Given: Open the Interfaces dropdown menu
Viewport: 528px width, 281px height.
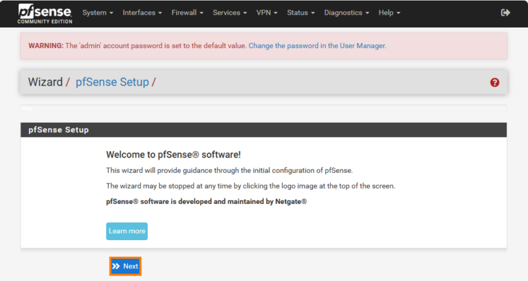Looking at the screenshot, I should pos(143,13).
